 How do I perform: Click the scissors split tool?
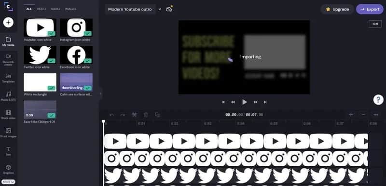click(135, 115)
